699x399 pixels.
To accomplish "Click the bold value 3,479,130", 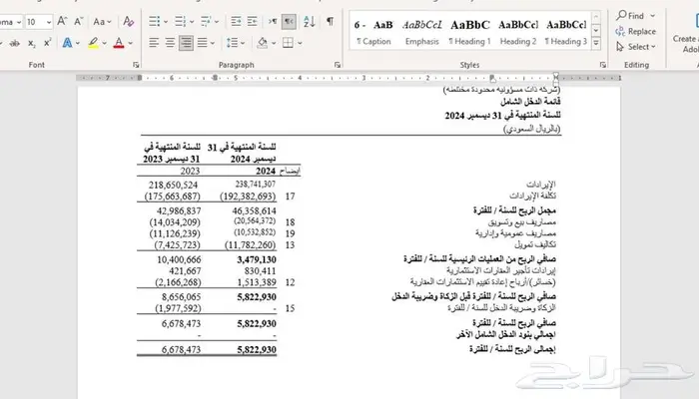I will (x=257, y=259).
